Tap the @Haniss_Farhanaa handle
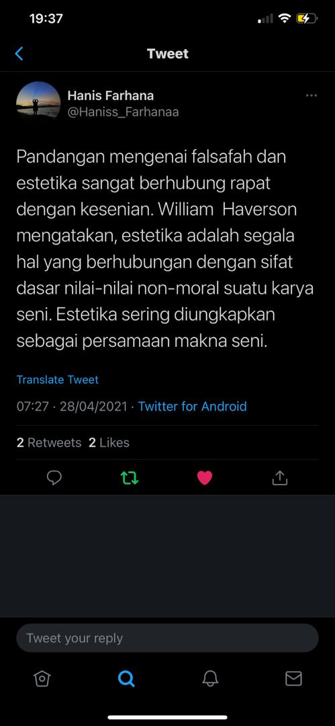Image resolution: width=335 pixels, height=726 pixels. tap(123, 112)
